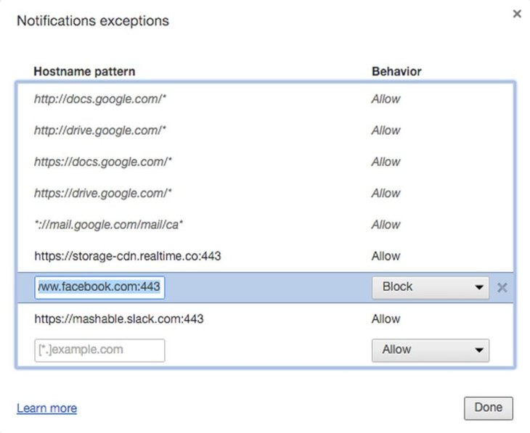530x433 pixels.
Task: Click the Hostname pattern column header
Action: pos(84,71)
